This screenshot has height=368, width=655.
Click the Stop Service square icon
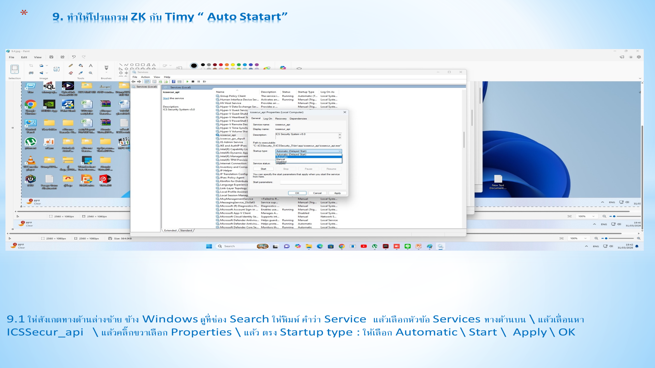[193, 81]
